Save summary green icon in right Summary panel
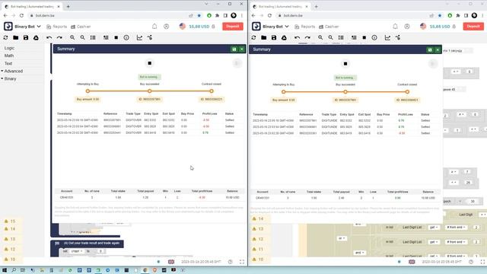This screenshot has width=487, height=274. [x=430, y=49]
